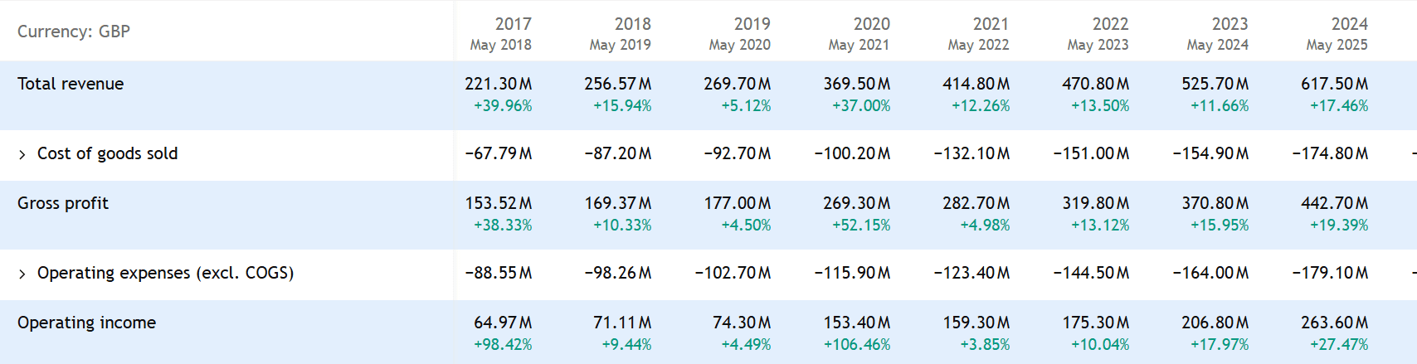Select the 2018 total revenue growth +15.94%
The width and height of the screenshot is (1417, 364).
621,106
